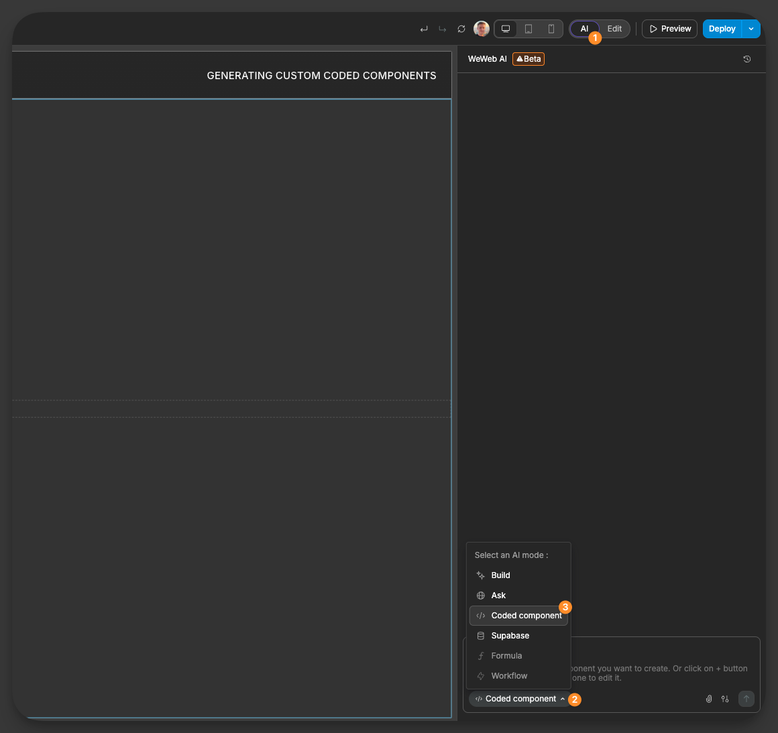This screenshot has height=733, width=778.
Task: Select Build AI mode
Action: click(500, 575)
